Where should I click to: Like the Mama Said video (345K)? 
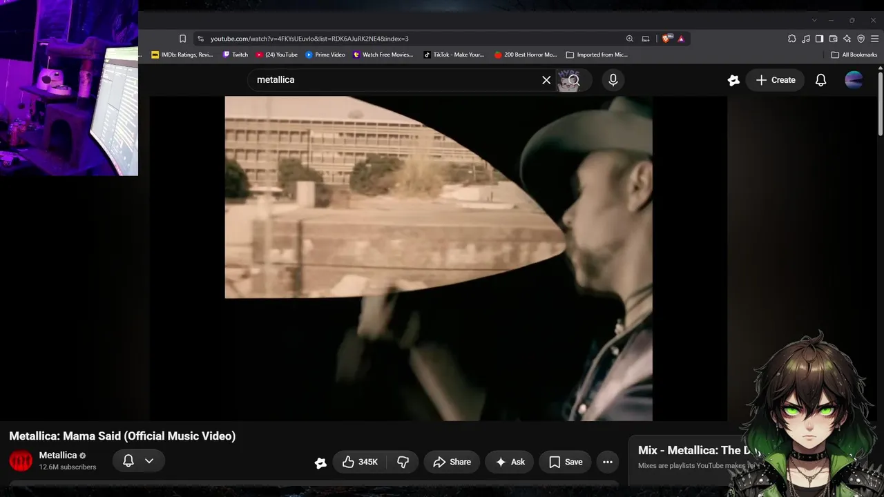[x=360, y=462]
